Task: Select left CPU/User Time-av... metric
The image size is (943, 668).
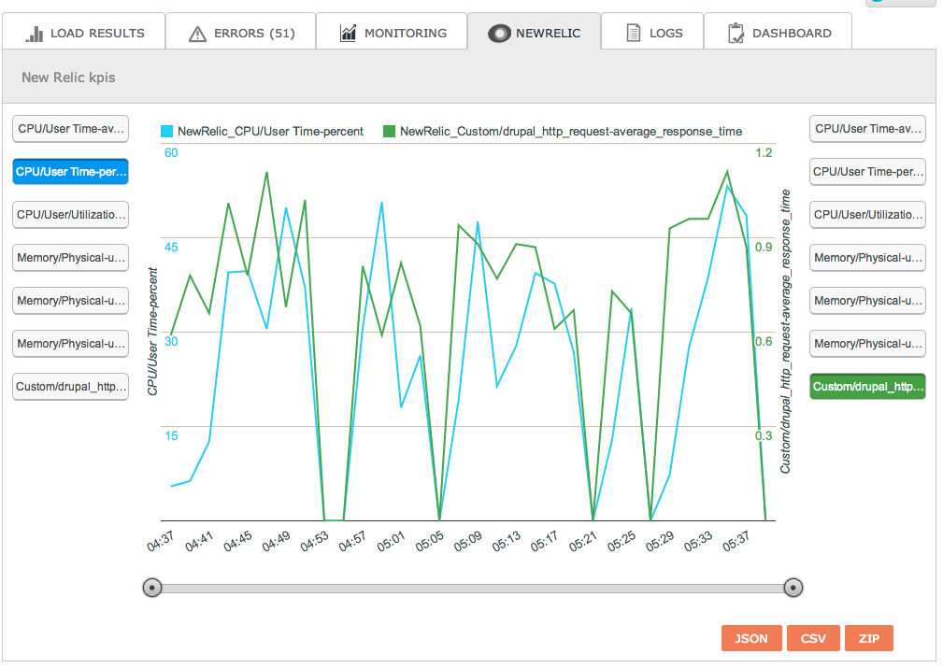Action: [x=70, y=129]
